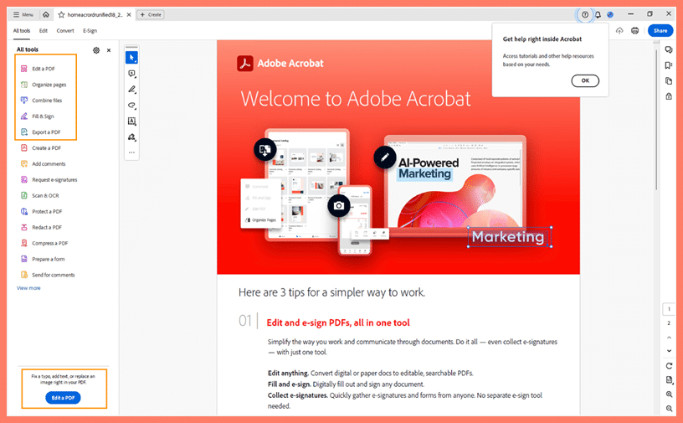The height and width of the screenshot is (423, 683).
Task: Open the Help icon in title bar
Action: (585, 14)
